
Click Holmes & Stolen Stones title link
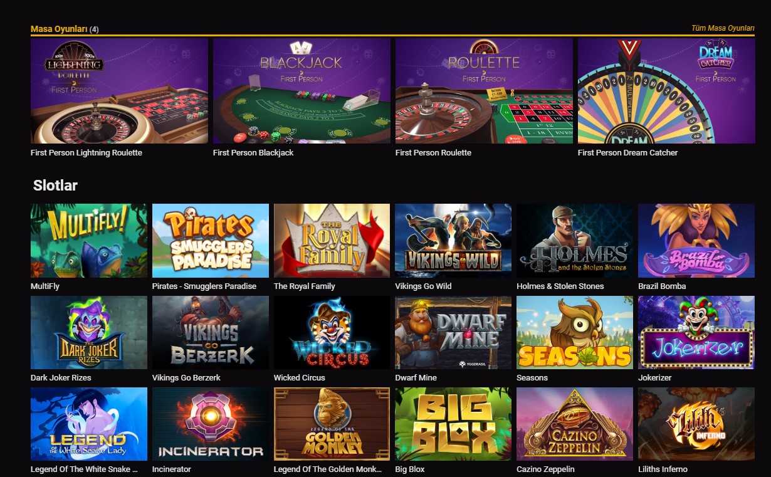pyautogui.click(x=560, y=286)
